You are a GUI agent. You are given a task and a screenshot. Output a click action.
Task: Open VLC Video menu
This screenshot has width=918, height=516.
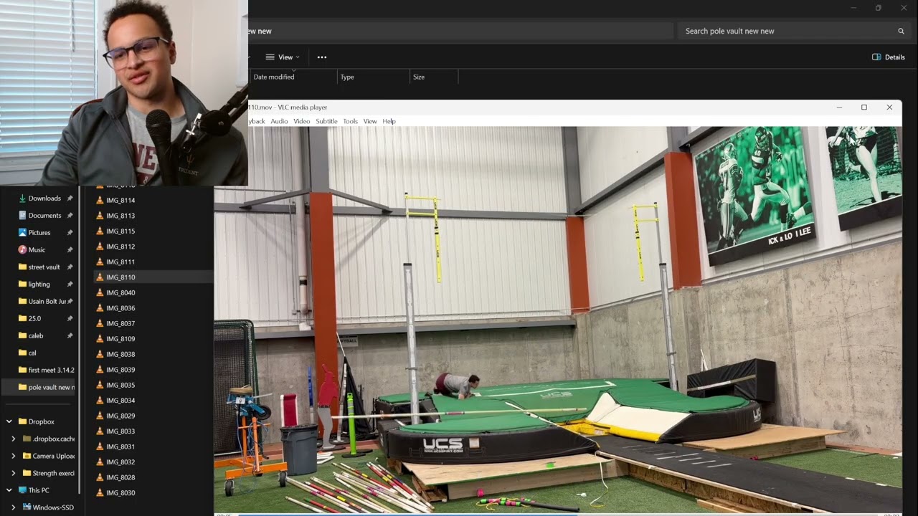click(302, 121)
